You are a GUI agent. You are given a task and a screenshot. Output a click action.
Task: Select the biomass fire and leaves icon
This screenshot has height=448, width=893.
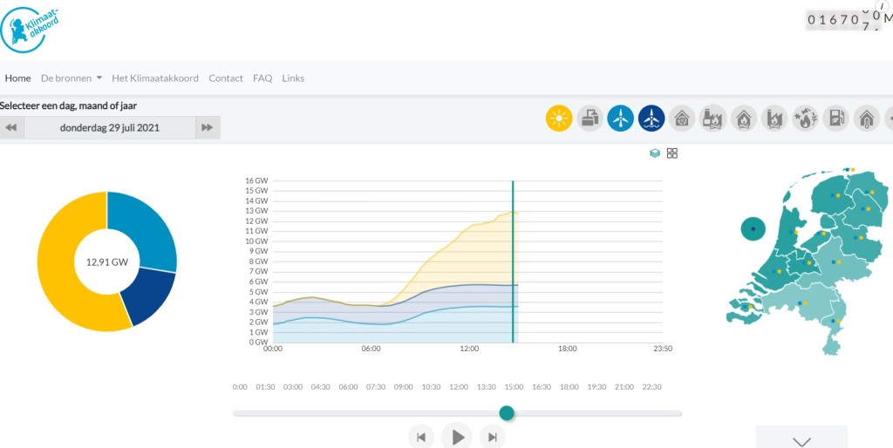click(x=805, y=119)
